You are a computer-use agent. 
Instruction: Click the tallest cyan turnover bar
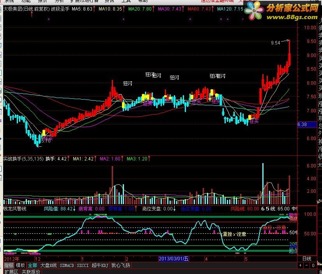pyautogui.click(x=263, y=183)
